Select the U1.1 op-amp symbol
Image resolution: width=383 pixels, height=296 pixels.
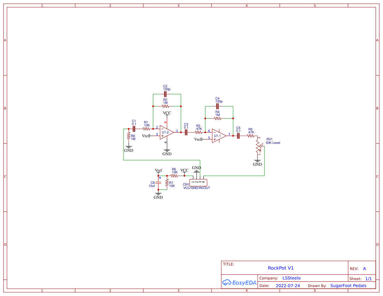pyautogui.click(x=218, y=136)
